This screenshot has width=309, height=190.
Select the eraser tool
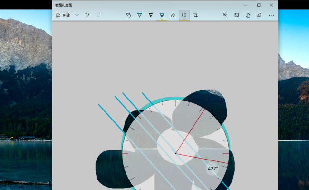point(173,15)
